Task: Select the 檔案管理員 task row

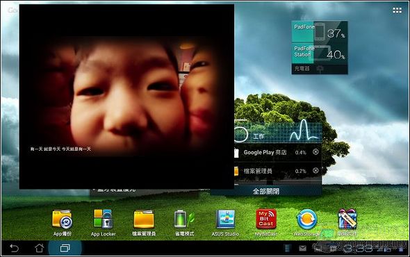Action: (x=278, y=171)
